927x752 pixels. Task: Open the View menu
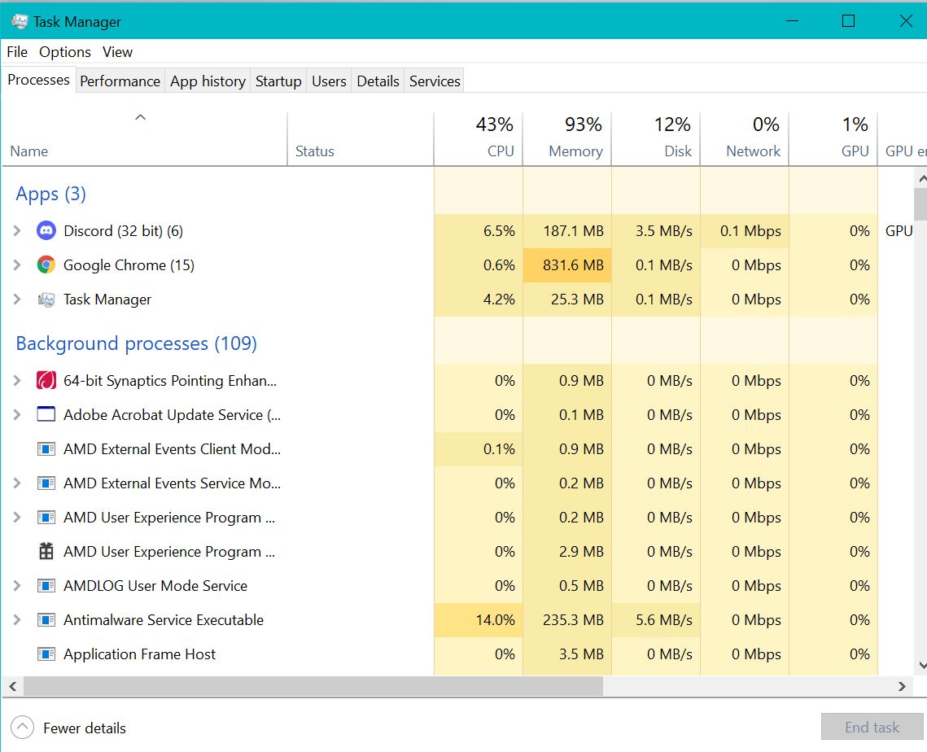[117, 52]
